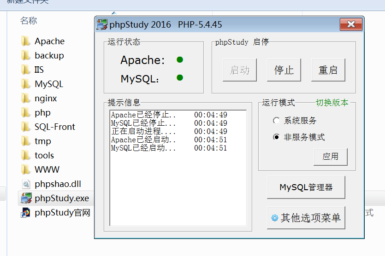Select the MySQL folder name
Image resolution: width=385 pixels, height=256 pixels.
point(49,84)
